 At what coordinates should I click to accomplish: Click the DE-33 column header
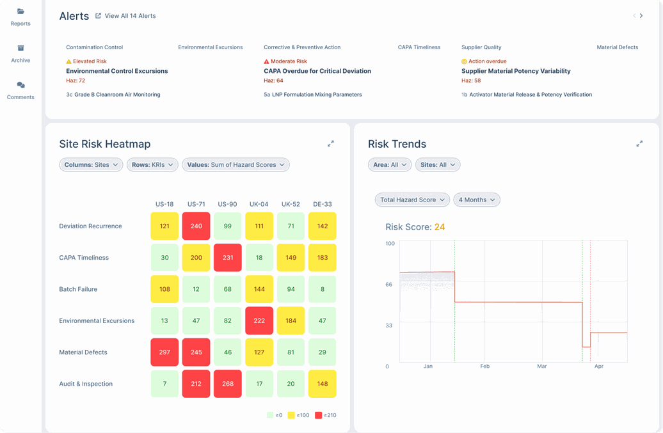click(322, 204)
